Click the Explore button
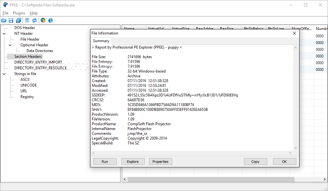Image resolution: width=328 pixels, height=191 pixels. 133,162
